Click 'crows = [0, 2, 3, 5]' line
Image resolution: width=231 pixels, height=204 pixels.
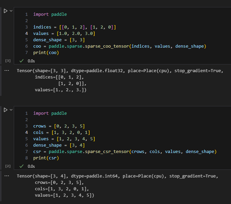tap(59, 126)
